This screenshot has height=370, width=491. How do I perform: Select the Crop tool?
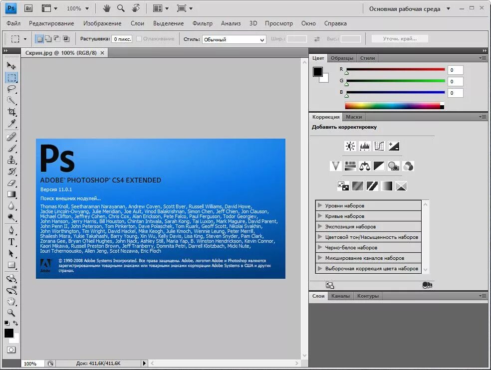11,112
